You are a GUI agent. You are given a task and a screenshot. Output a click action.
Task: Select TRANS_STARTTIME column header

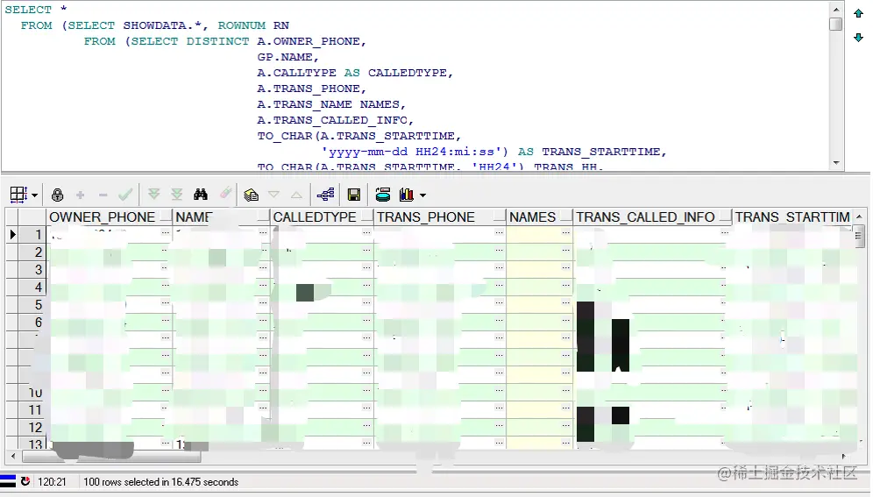(x=792, y=217)
